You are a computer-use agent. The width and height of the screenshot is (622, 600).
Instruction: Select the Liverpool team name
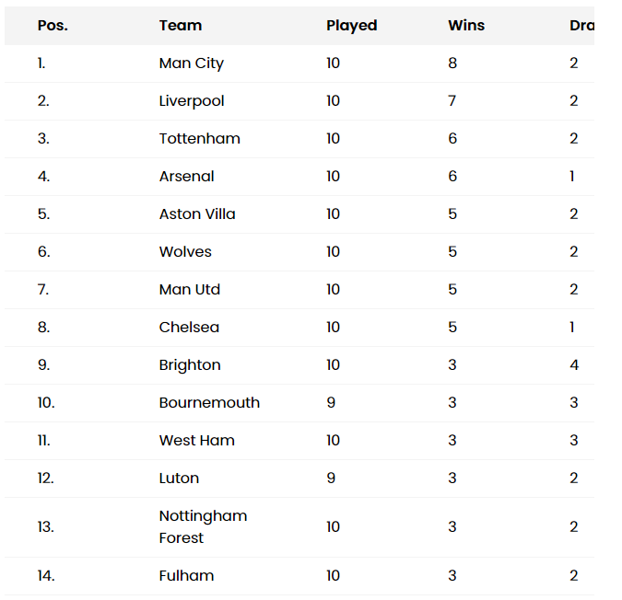192,101
